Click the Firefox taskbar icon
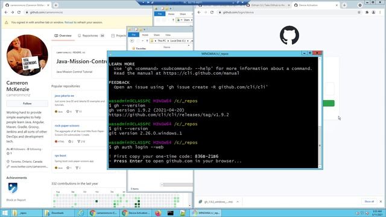 click(158, 213)
